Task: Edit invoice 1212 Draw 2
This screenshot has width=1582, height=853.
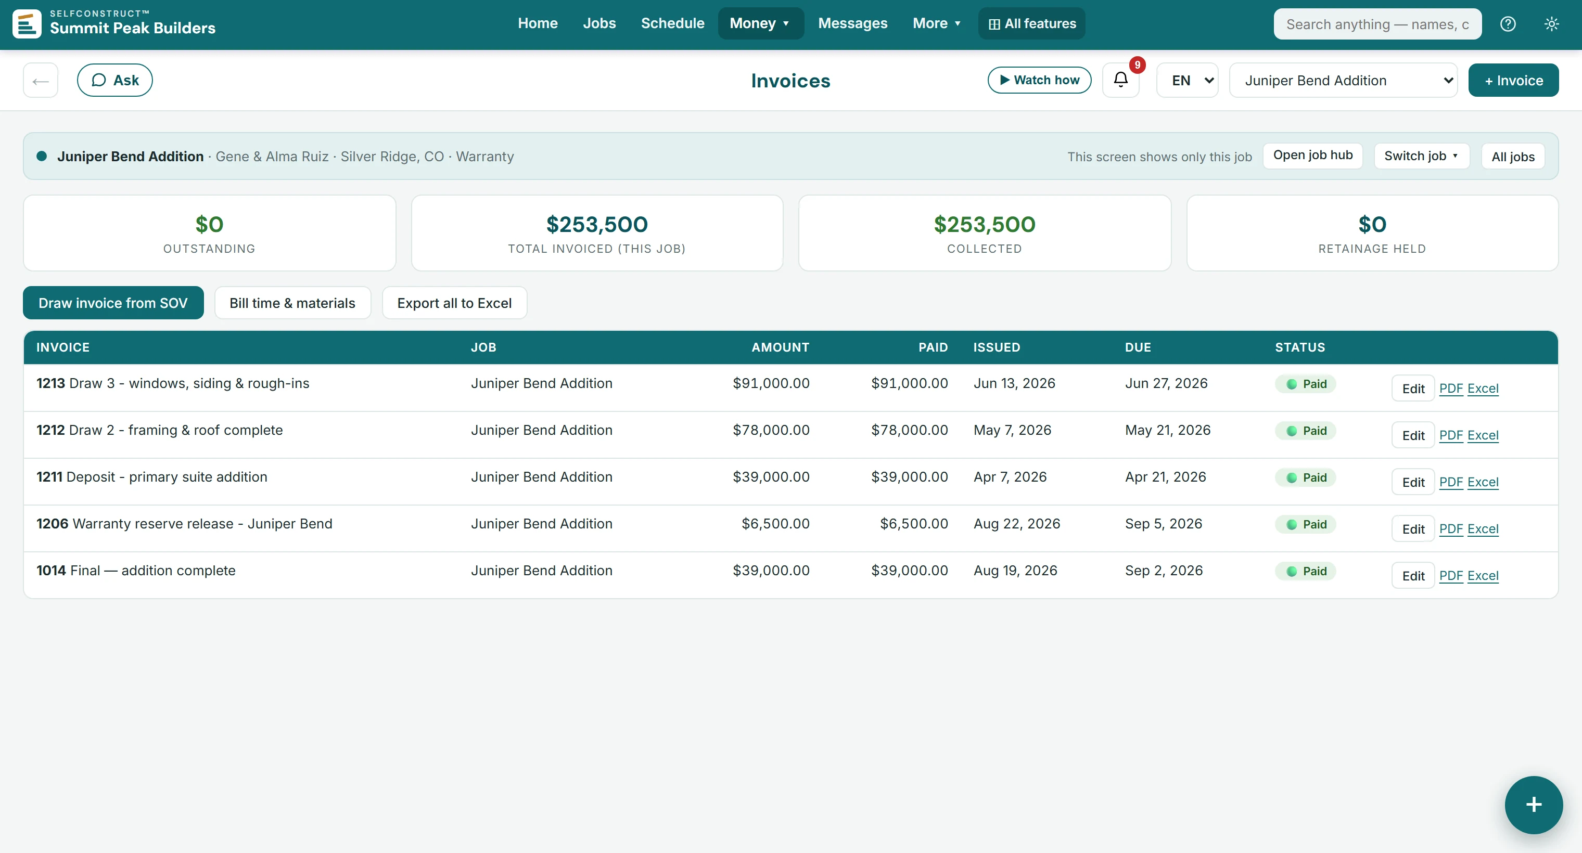Action: pyautogui.click(x=1412, y=435)
